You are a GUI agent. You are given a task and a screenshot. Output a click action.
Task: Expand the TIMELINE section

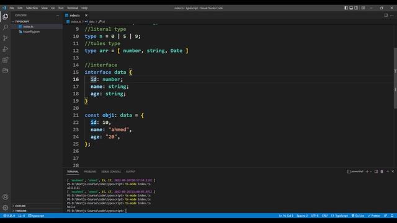tap(37, 211)
